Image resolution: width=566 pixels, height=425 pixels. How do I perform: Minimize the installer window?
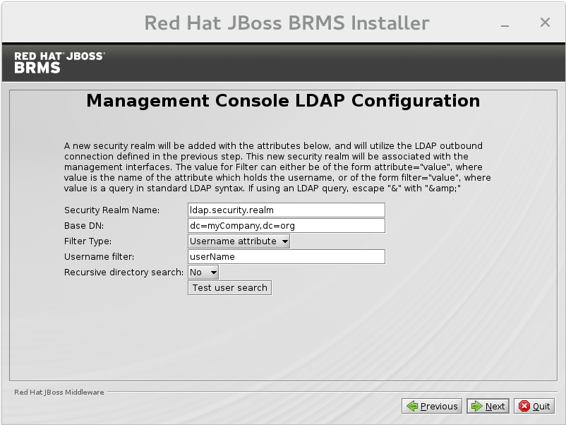[x=505, y=25]
